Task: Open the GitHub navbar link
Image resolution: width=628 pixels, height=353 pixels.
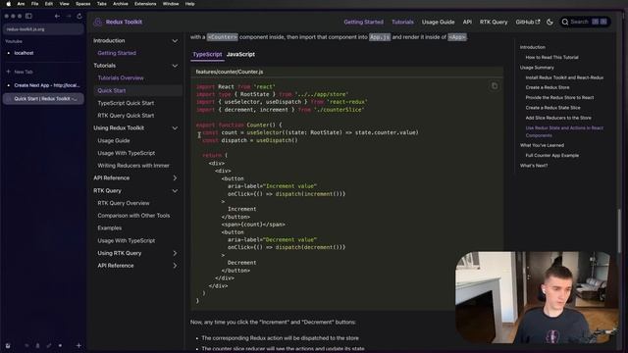Action: coord(528,22)
